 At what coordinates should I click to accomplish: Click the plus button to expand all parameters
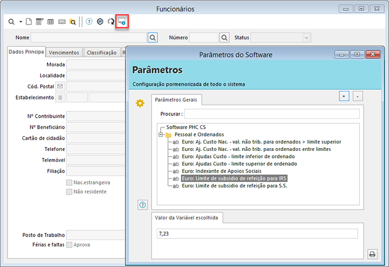tap(344, 96)
